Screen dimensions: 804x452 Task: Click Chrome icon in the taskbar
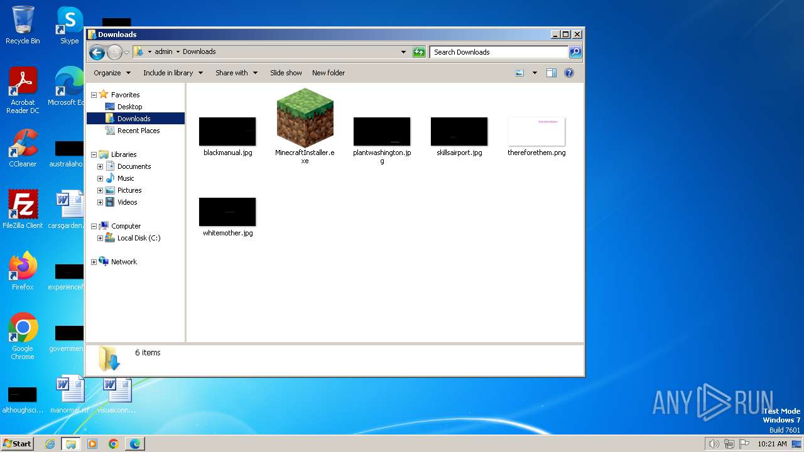point(113,444)
